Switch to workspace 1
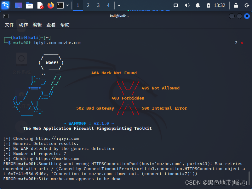The image size is (252, 189). pos(78,5)
